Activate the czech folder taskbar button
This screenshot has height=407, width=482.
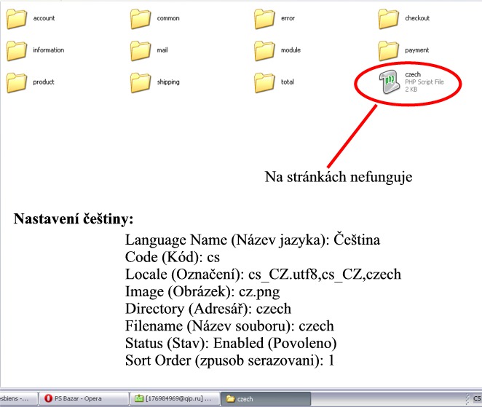266,399
